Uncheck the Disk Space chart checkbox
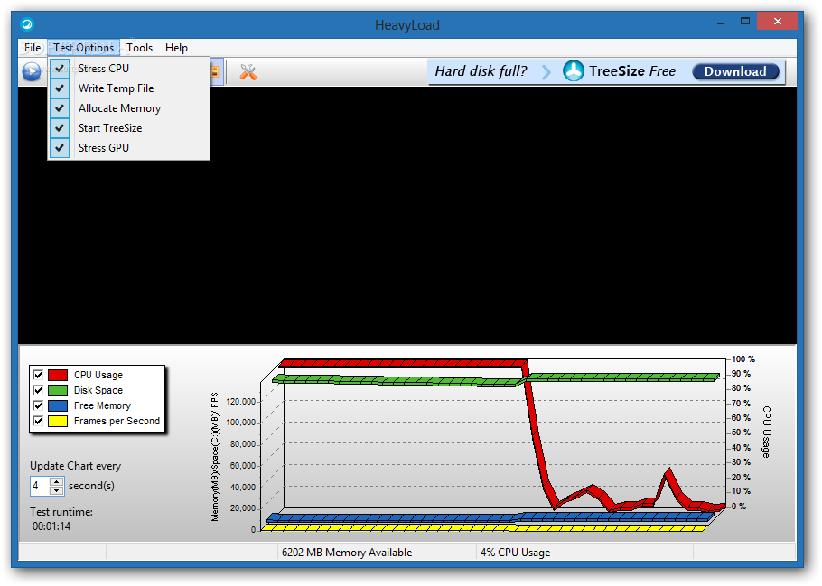822x586 pixels. (x=38, y=390)
